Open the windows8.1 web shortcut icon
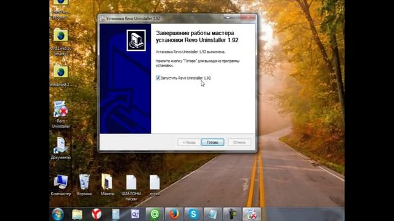 [60, 75]
